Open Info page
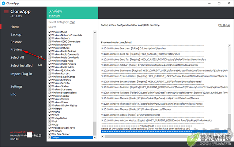The width and height of the screenshot is (234, 147). click(x=13, y=94)
